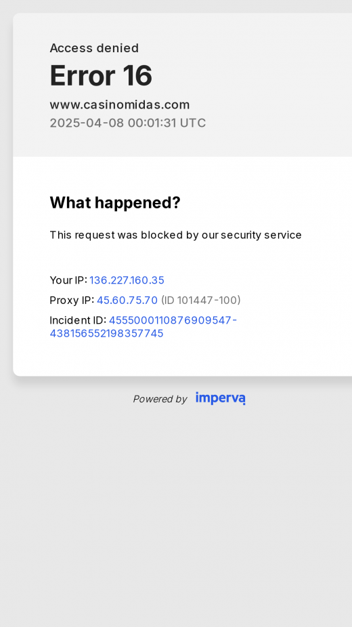The width and height of the screenshot is (352, 627).
Task: Click second line of incident ID 43815655...
Action: click(x=106, y=333)
